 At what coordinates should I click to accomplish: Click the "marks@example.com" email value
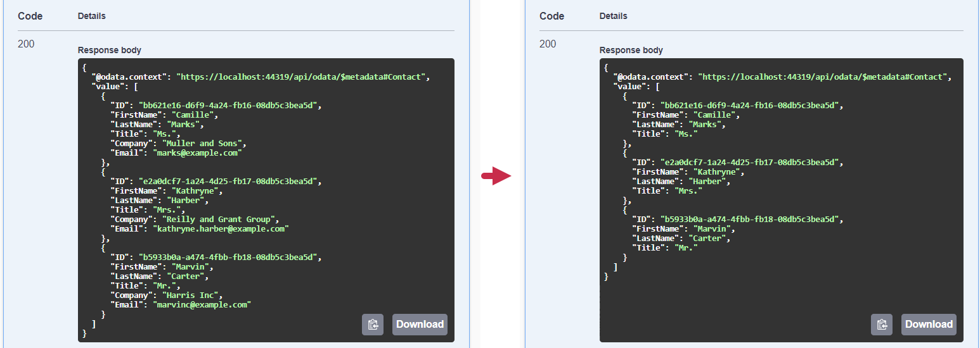click(197, 153)
